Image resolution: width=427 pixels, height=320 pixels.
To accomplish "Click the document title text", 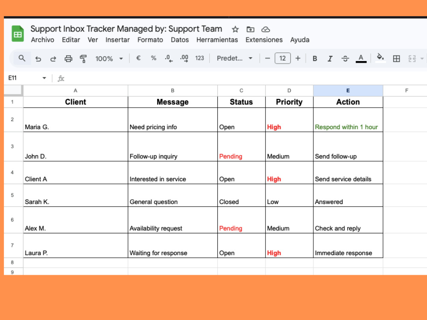I will point(126,29).
